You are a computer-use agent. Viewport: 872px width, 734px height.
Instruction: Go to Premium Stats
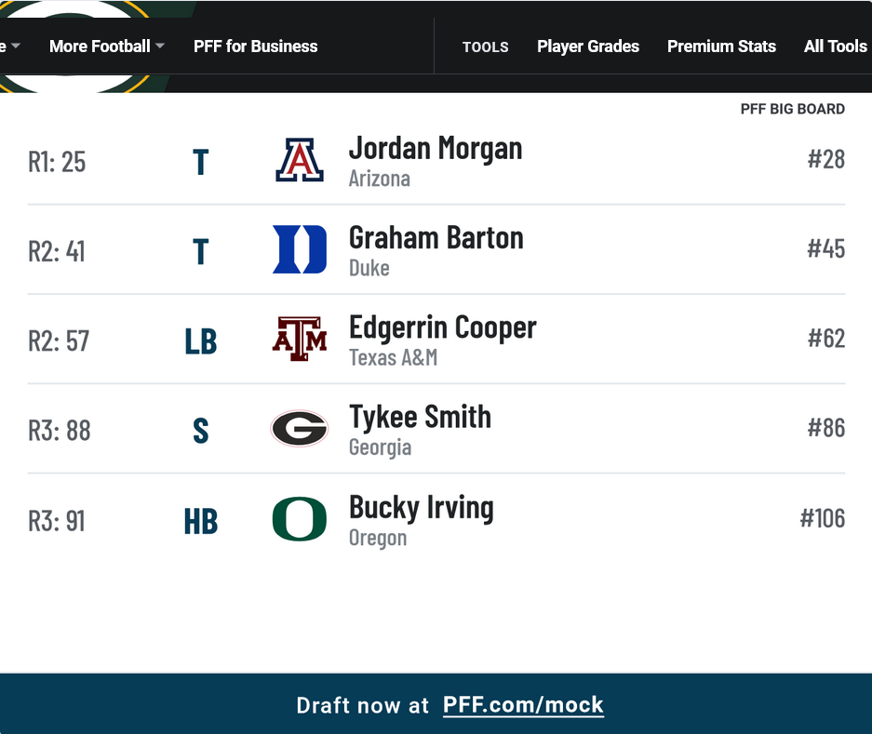click(x=721, y=47)
